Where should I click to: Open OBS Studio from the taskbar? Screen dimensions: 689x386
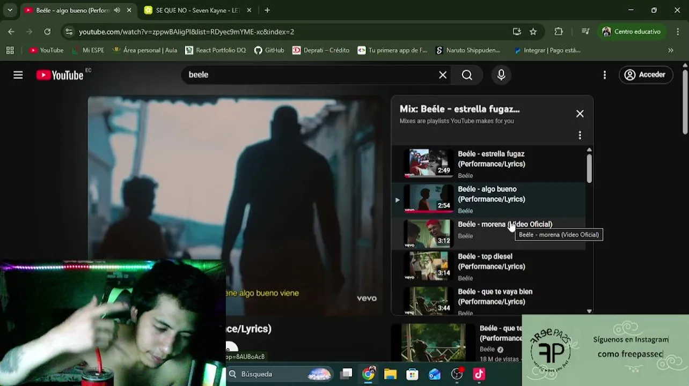[x=457, y=374]
